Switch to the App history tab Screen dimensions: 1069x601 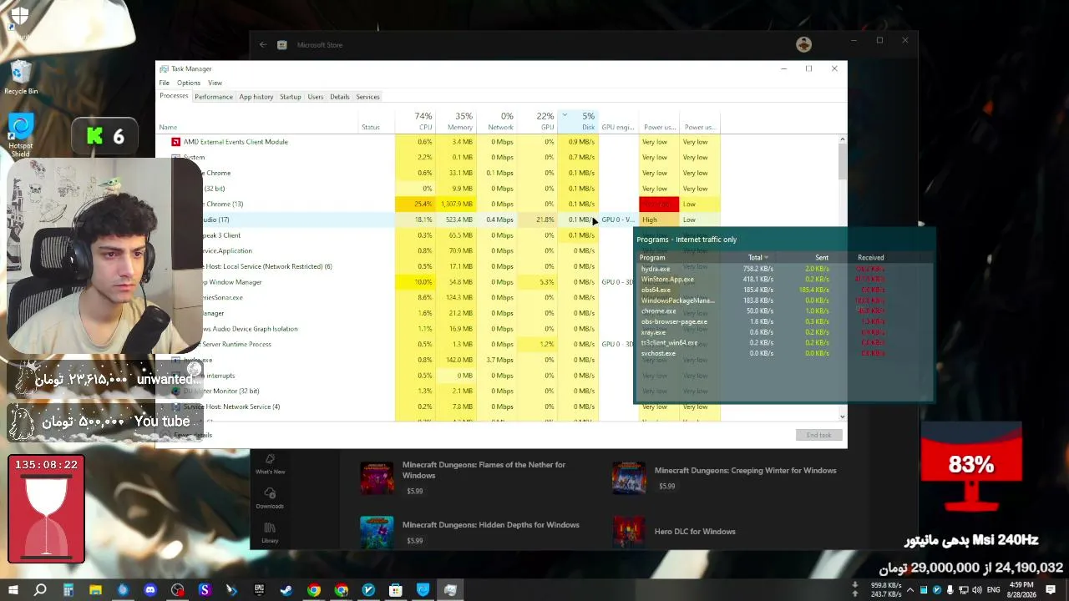tap(256, 97)
